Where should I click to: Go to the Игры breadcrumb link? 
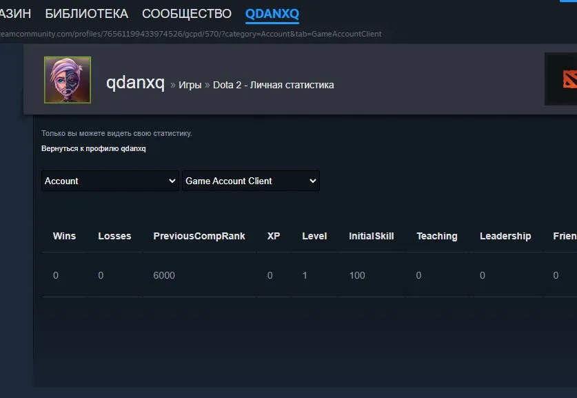pos(190,85)
